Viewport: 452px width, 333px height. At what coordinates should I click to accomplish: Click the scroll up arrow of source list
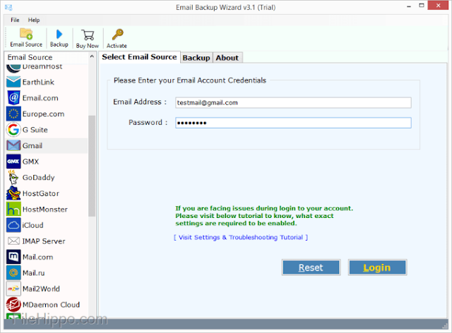click(92, 56)
